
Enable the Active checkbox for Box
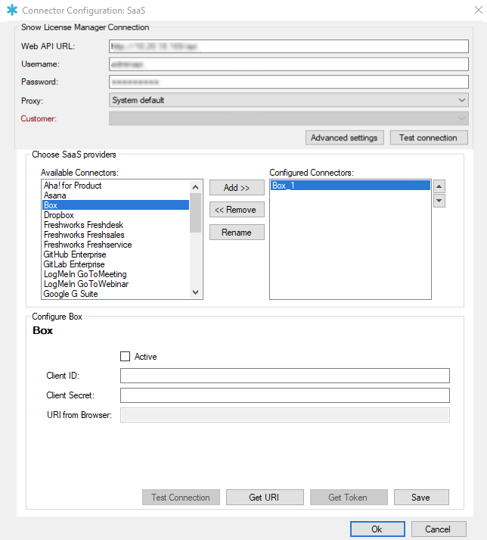tap(126, 357)
